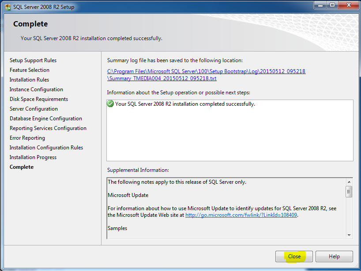Screen dimensions: 361x271
Task: Close the setup window with X button
Action: (x=349, y=5)
